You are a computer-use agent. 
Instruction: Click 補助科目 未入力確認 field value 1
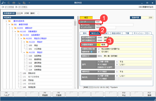[x=117, y=72]
